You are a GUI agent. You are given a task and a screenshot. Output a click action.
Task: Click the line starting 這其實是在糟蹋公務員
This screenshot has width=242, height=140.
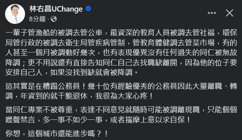click(121, 86)
